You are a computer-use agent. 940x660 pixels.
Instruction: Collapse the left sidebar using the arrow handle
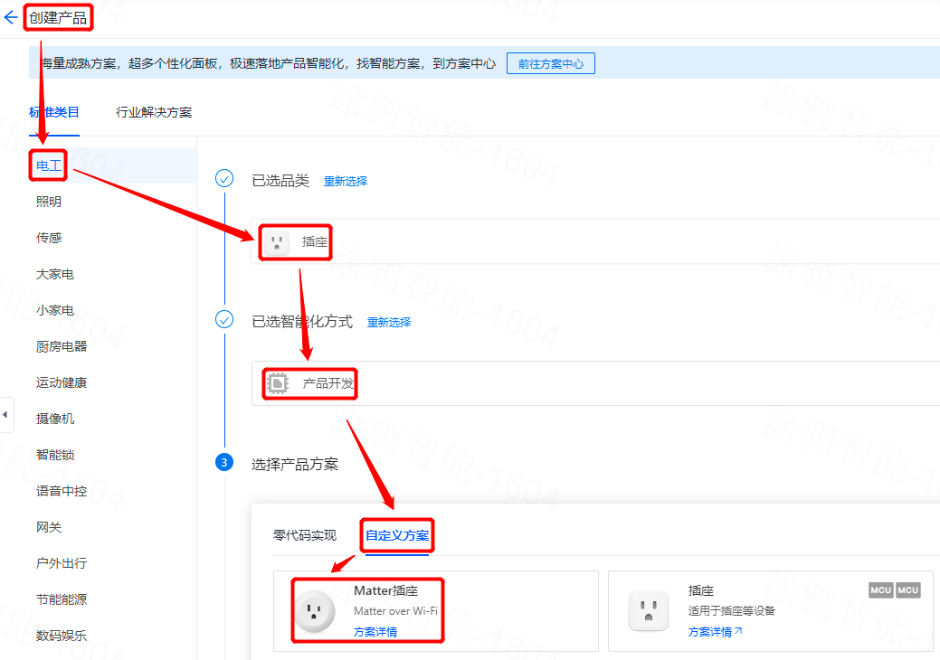pyautogui.click(x=5, y=415)
